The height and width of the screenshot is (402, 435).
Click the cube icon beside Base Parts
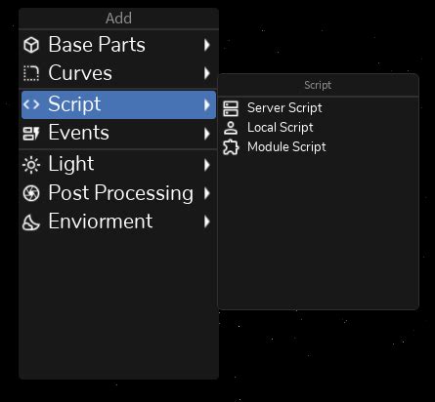click(31, 45)
